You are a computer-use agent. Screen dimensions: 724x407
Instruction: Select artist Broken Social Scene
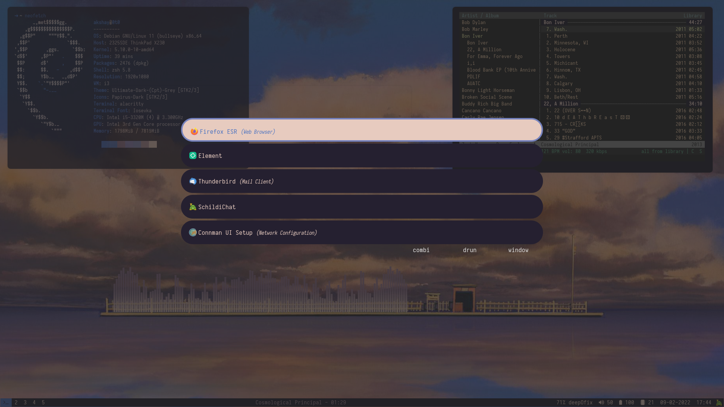point(487,97)
